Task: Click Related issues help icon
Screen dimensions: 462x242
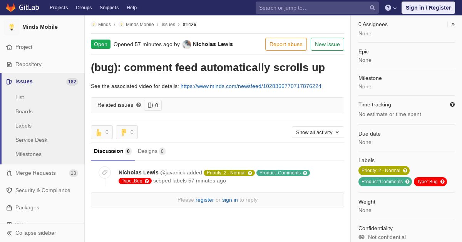Action: [139, 105]
